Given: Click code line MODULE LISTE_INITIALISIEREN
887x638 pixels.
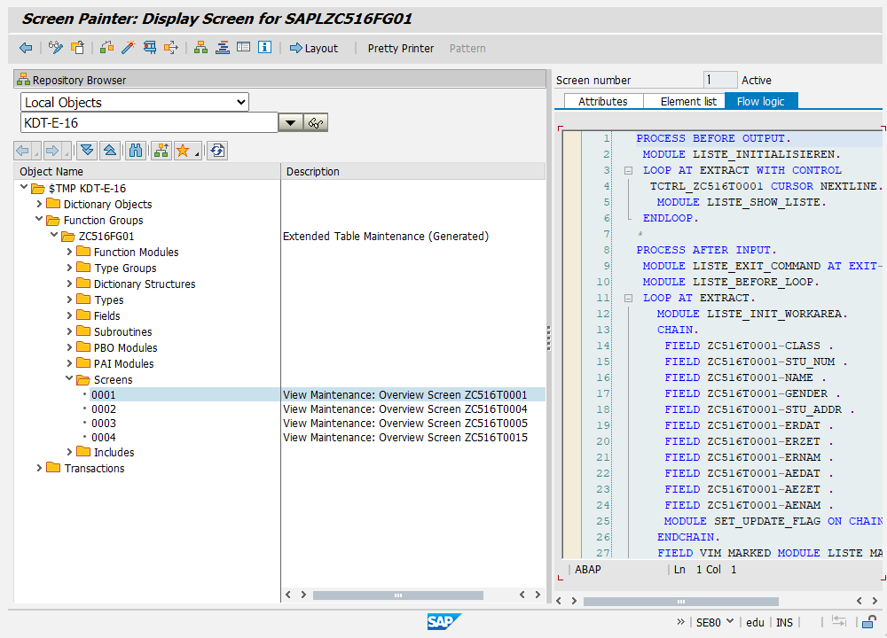Looking at the screenshot, I should pos(741,153).
